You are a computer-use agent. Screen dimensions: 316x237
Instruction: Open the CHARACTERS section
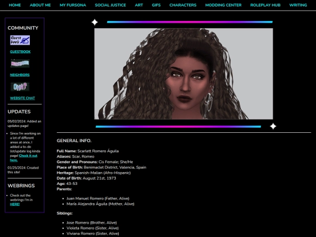[183, 5]
